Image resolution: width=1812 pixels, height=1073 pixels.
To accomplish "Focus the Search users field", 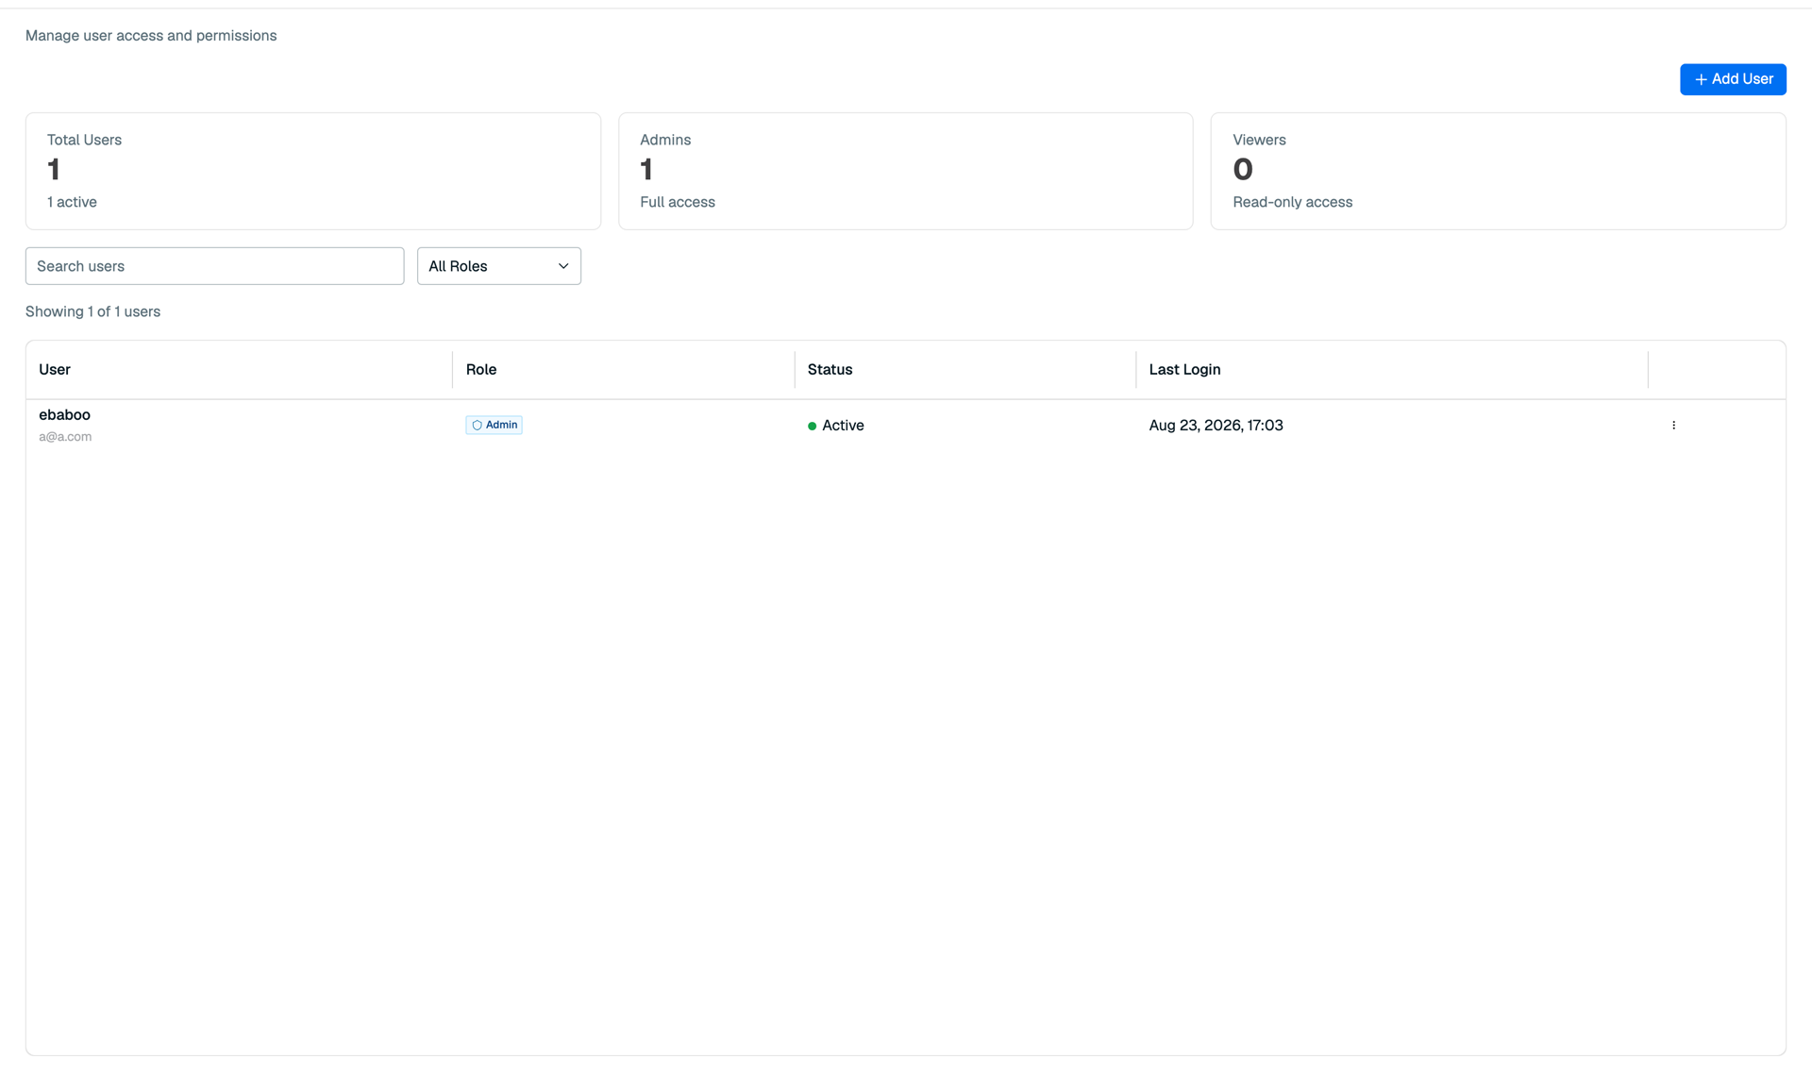I will point(214,266).
